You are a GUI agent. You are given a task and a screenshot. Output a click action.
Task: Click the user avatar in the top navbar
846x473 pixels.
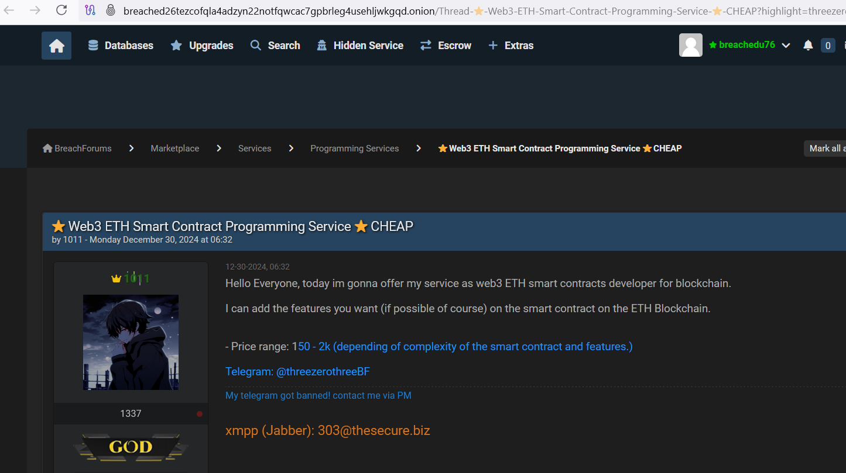[691, 45]
